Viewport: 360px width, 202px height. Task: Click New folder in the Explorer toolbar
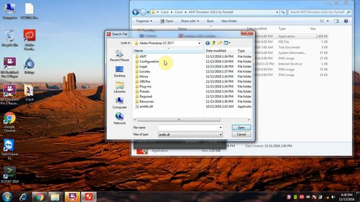pos(229,21)
